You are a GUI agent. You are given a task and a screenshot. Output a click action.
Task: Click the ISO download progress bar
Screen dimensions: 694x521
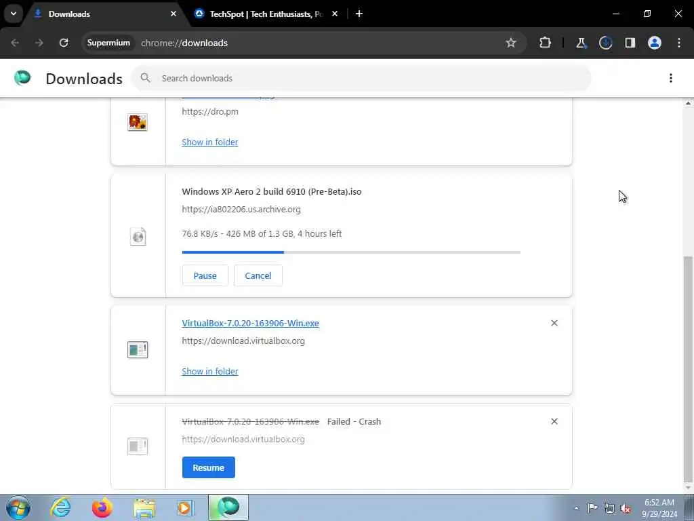pyautogui.click(x=351, y=252)
